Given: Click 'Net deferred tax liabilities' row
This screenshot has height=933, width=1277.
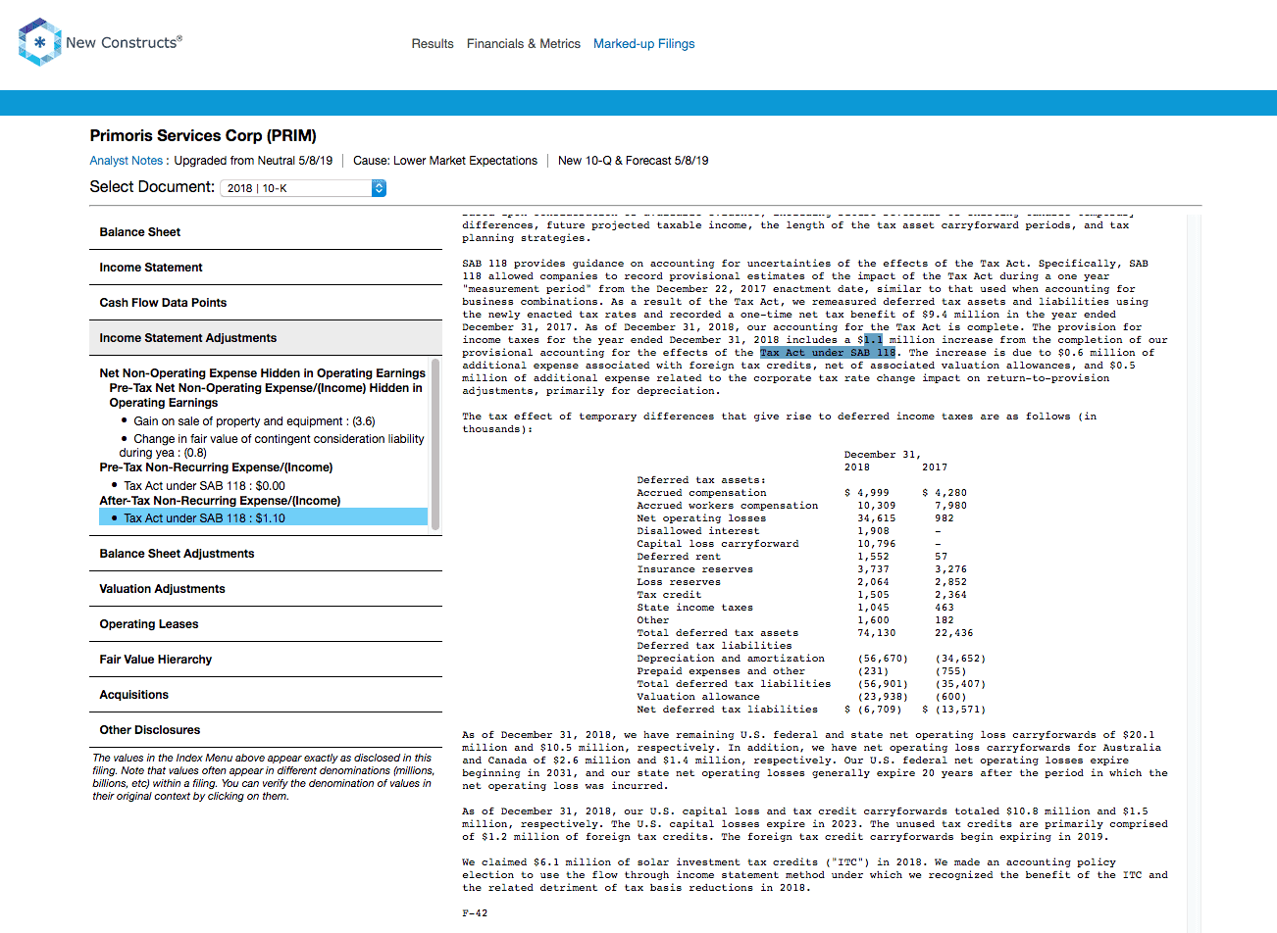Looking at the screenshot, I should 811,710.
